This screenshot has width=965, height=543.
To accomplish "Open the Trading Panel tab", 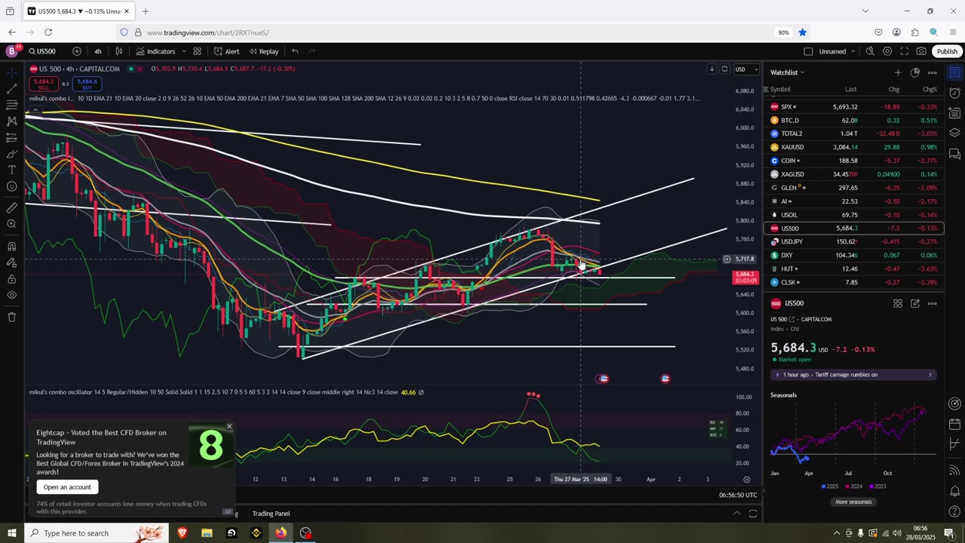I will coord(271,514).
